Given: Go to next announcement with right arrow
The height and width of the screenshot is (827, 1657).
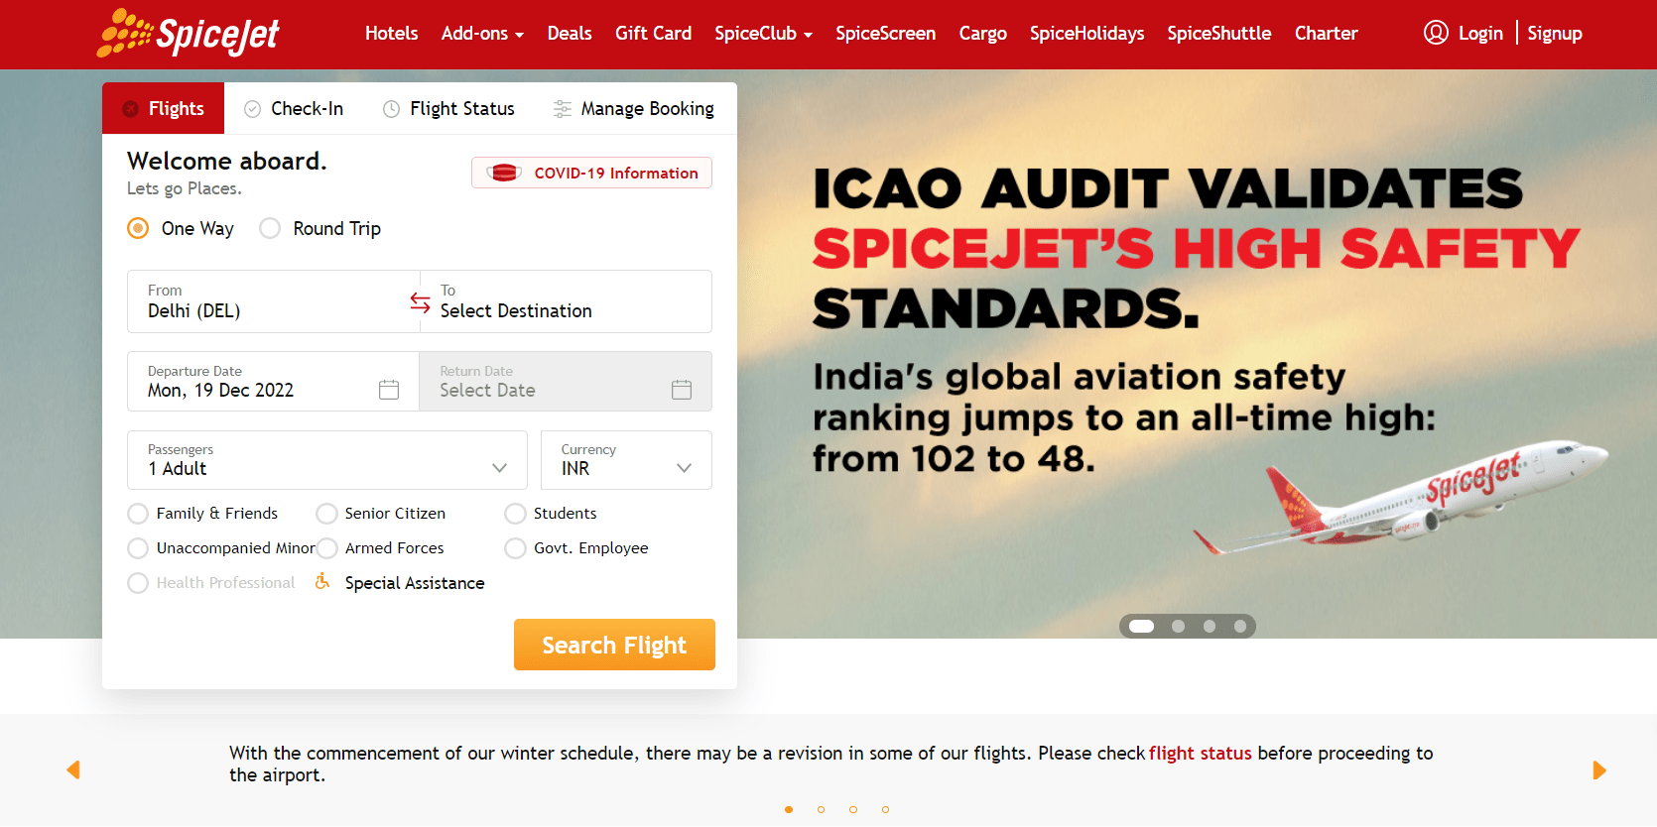Looking at the screenshot, I should click(x=1598, y=770).
